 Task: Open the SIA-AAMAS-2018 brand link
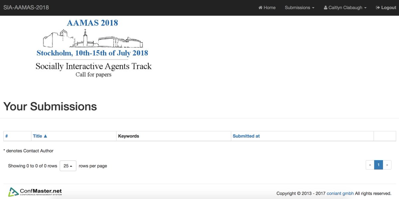pos(26,7)
